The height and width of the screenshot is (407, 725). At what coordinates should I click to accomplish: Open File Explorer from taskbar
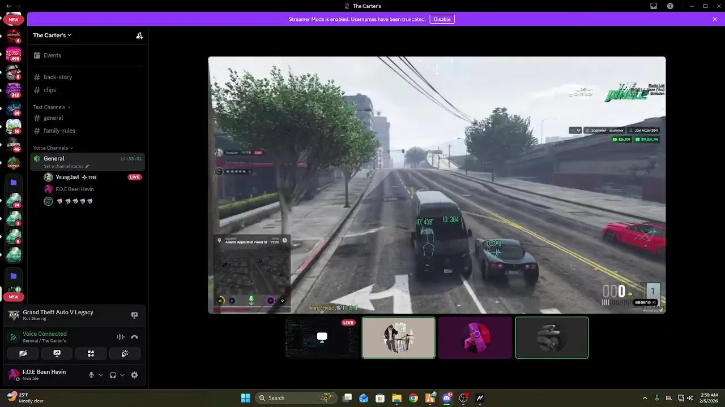pyautogui.click(x=396, y=398)
